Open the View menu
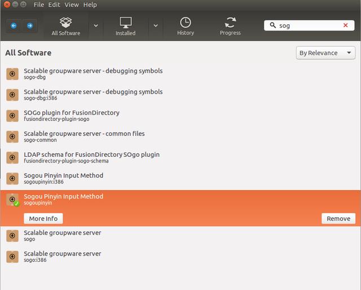 [x=72, y=5]
